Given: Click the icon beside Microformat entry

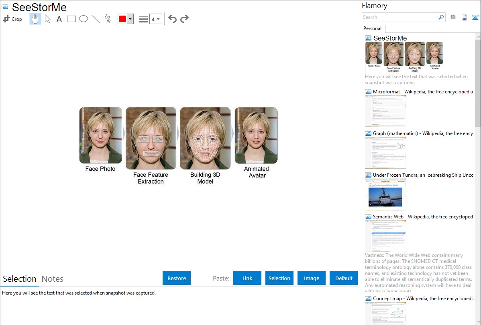Looking at the screenshot, I should pyautogui.click(x=368, y=92).
